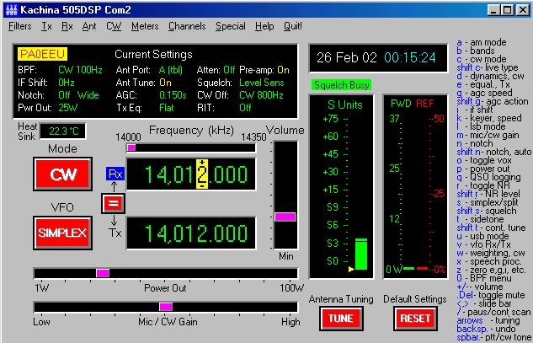Viewport: 533px width, 343px height.
Task: Click the Pwr Out value 25W
Action: coord(68,108)
